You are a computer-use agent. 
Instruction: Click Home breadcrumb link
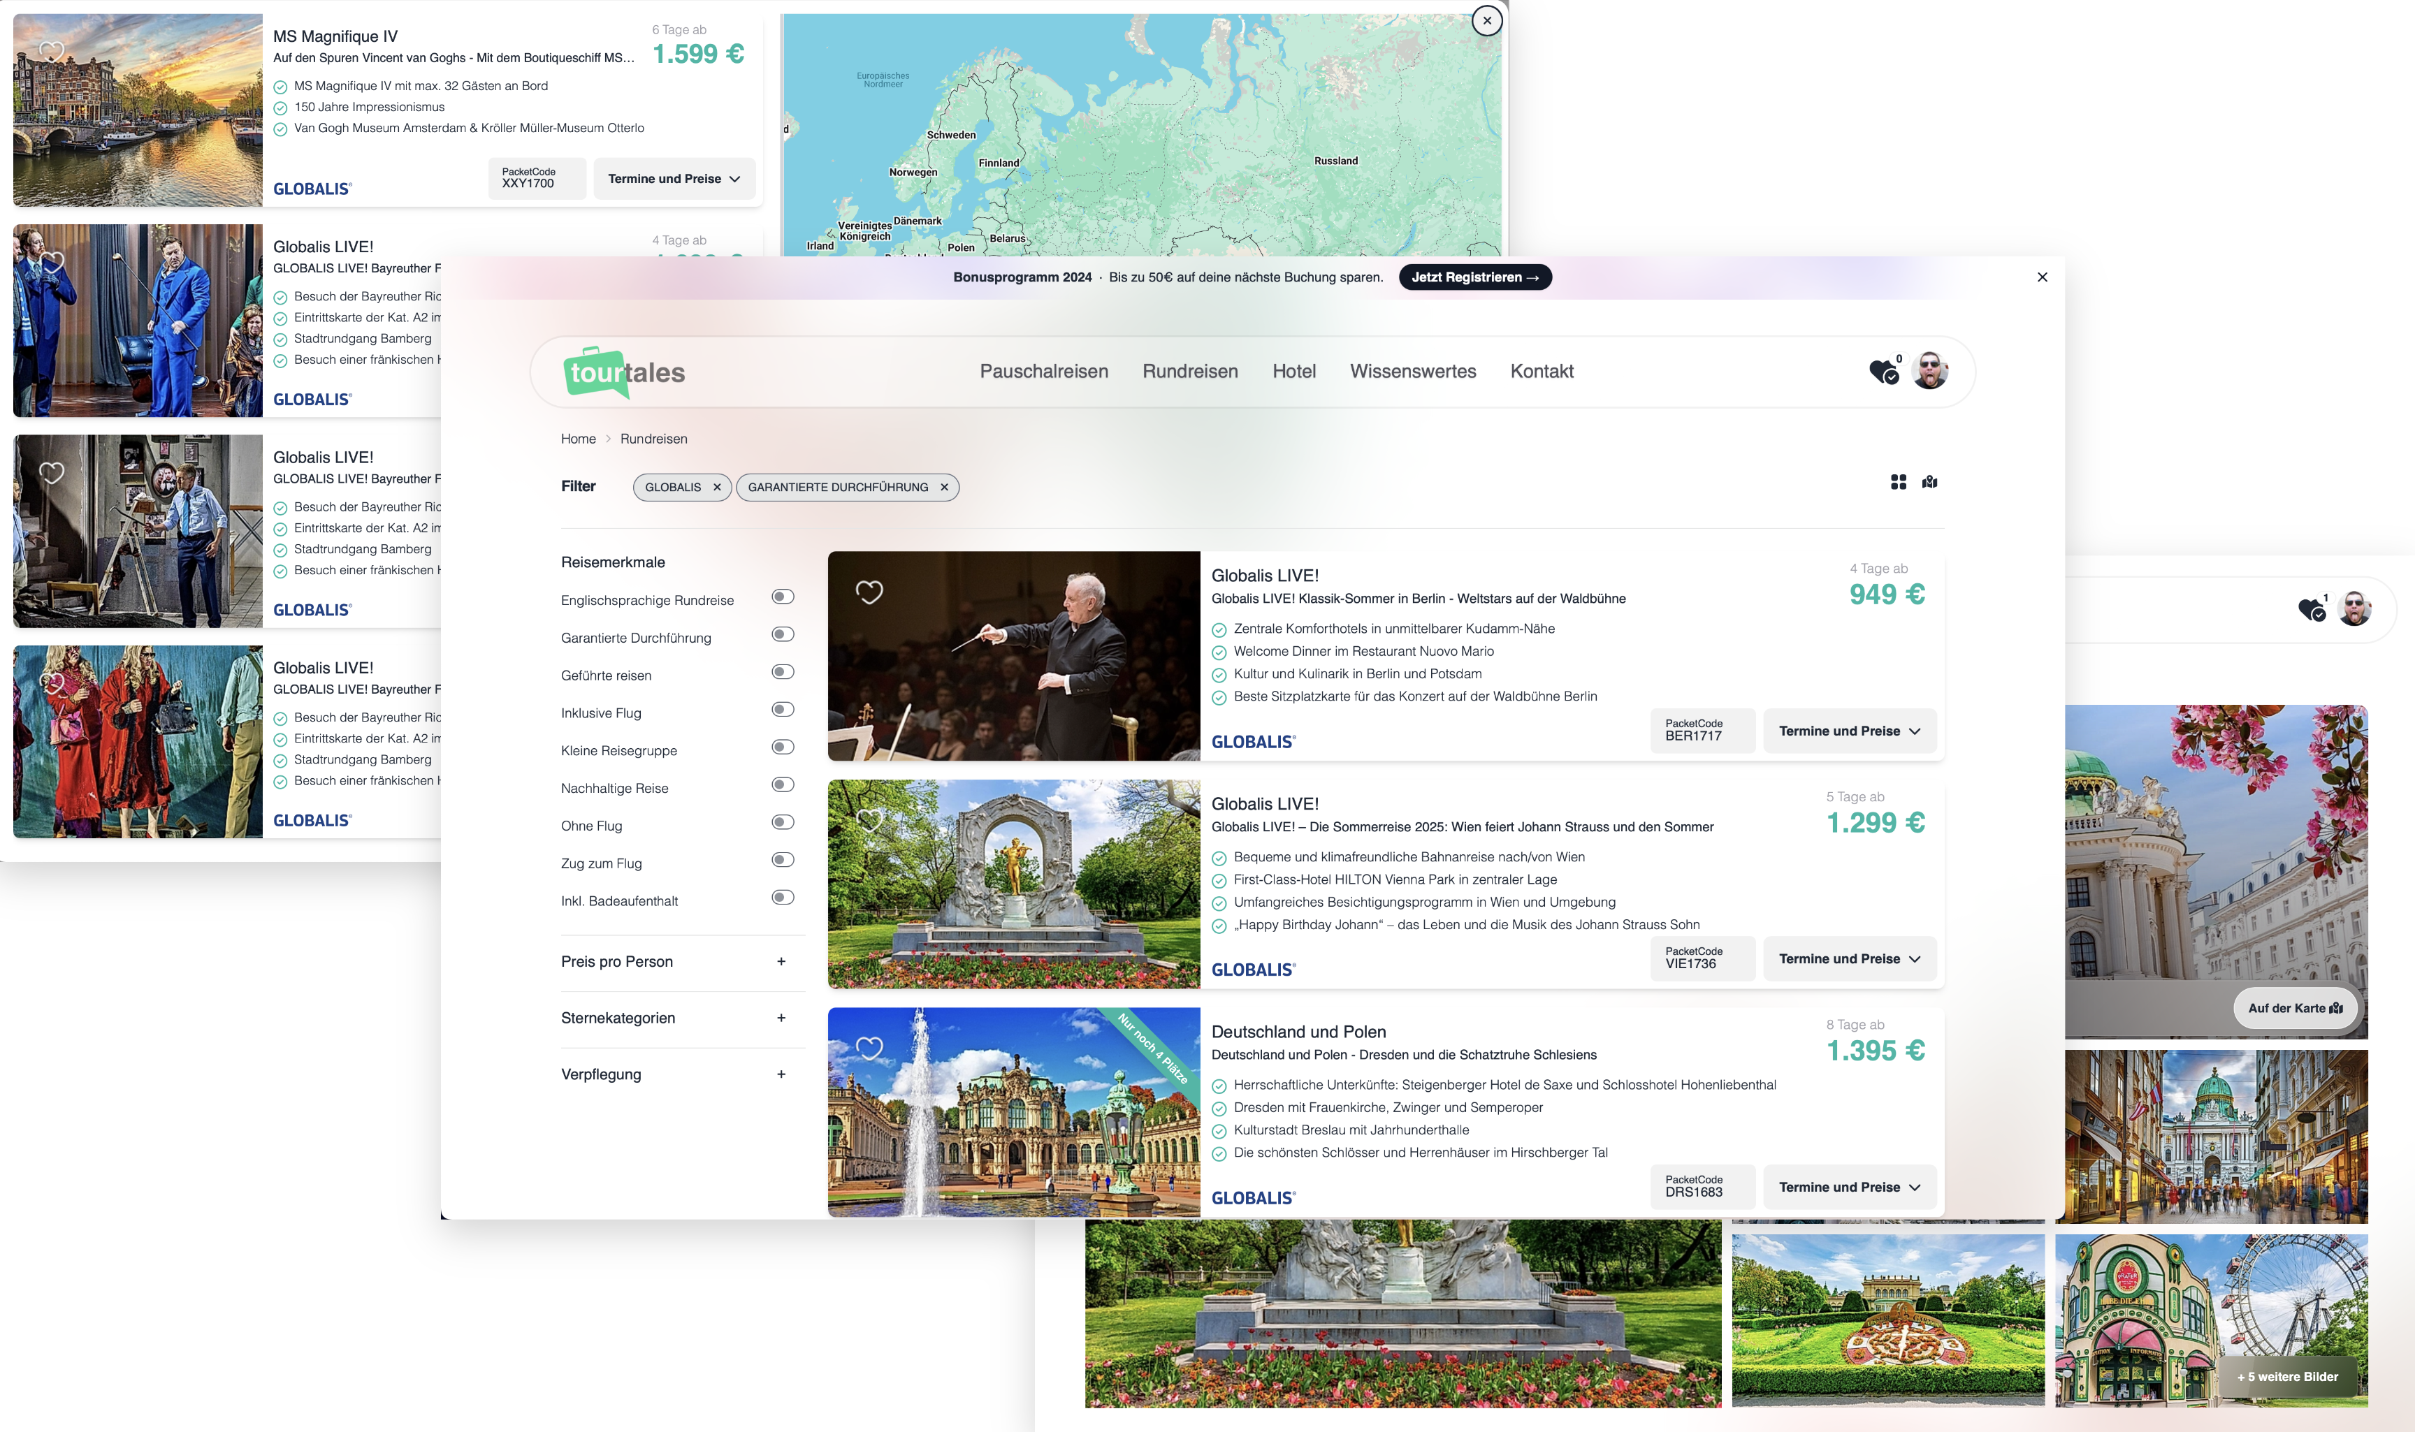(578, 439)
